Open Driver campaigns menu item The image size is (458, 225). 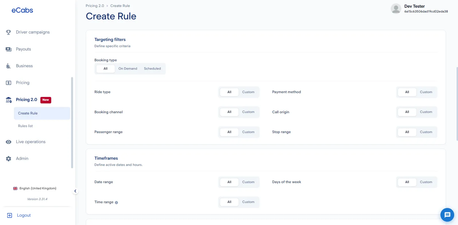[33, 32]
